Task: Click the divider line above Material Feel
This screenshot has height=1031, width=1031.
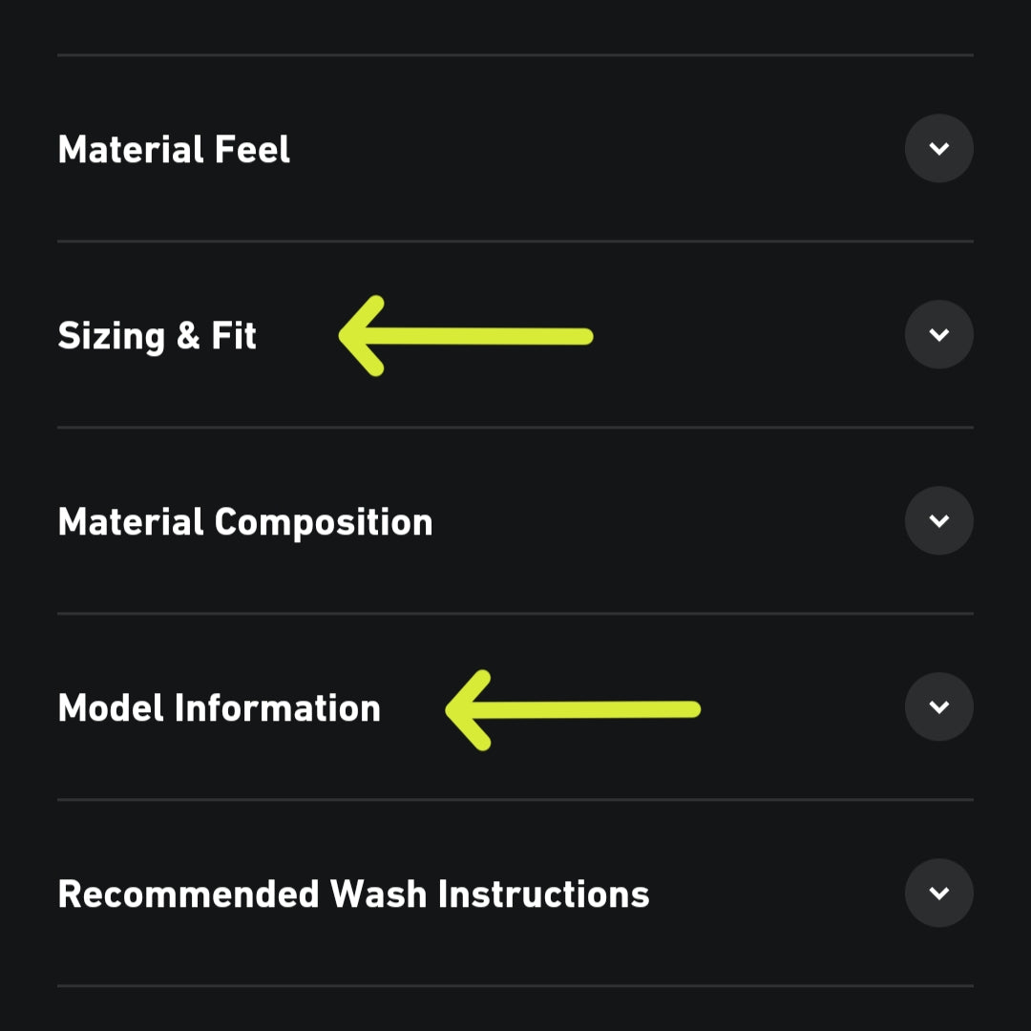Action: [x=515, y=55]
